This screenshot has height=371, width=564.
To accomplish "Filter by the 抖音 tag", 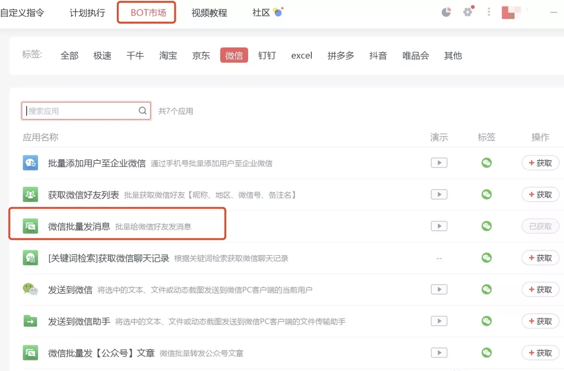I will pos(378,55).
